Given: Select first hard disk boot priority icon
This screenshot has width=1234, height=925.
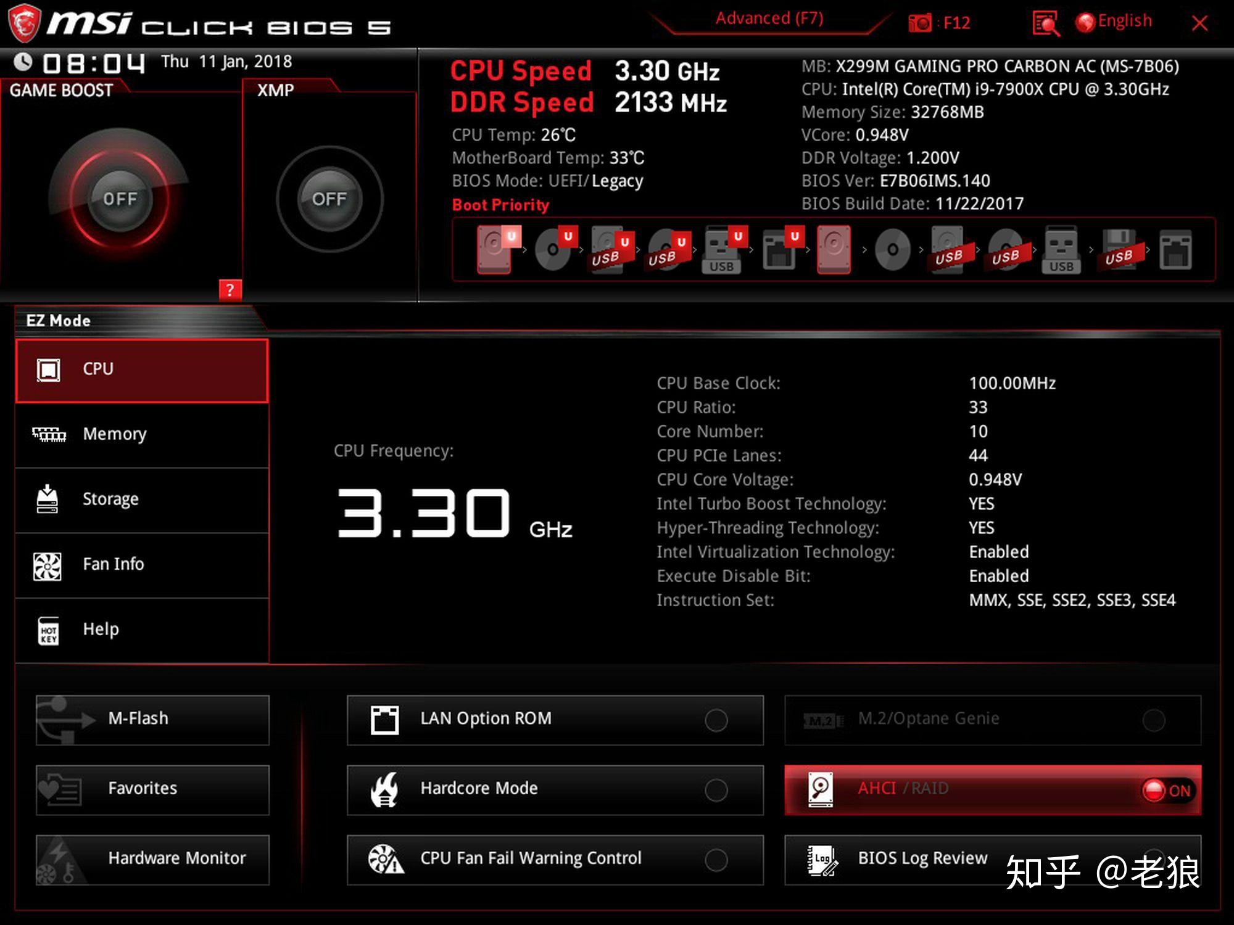Looking at the screenshot, I should click(x=494, y=249).
